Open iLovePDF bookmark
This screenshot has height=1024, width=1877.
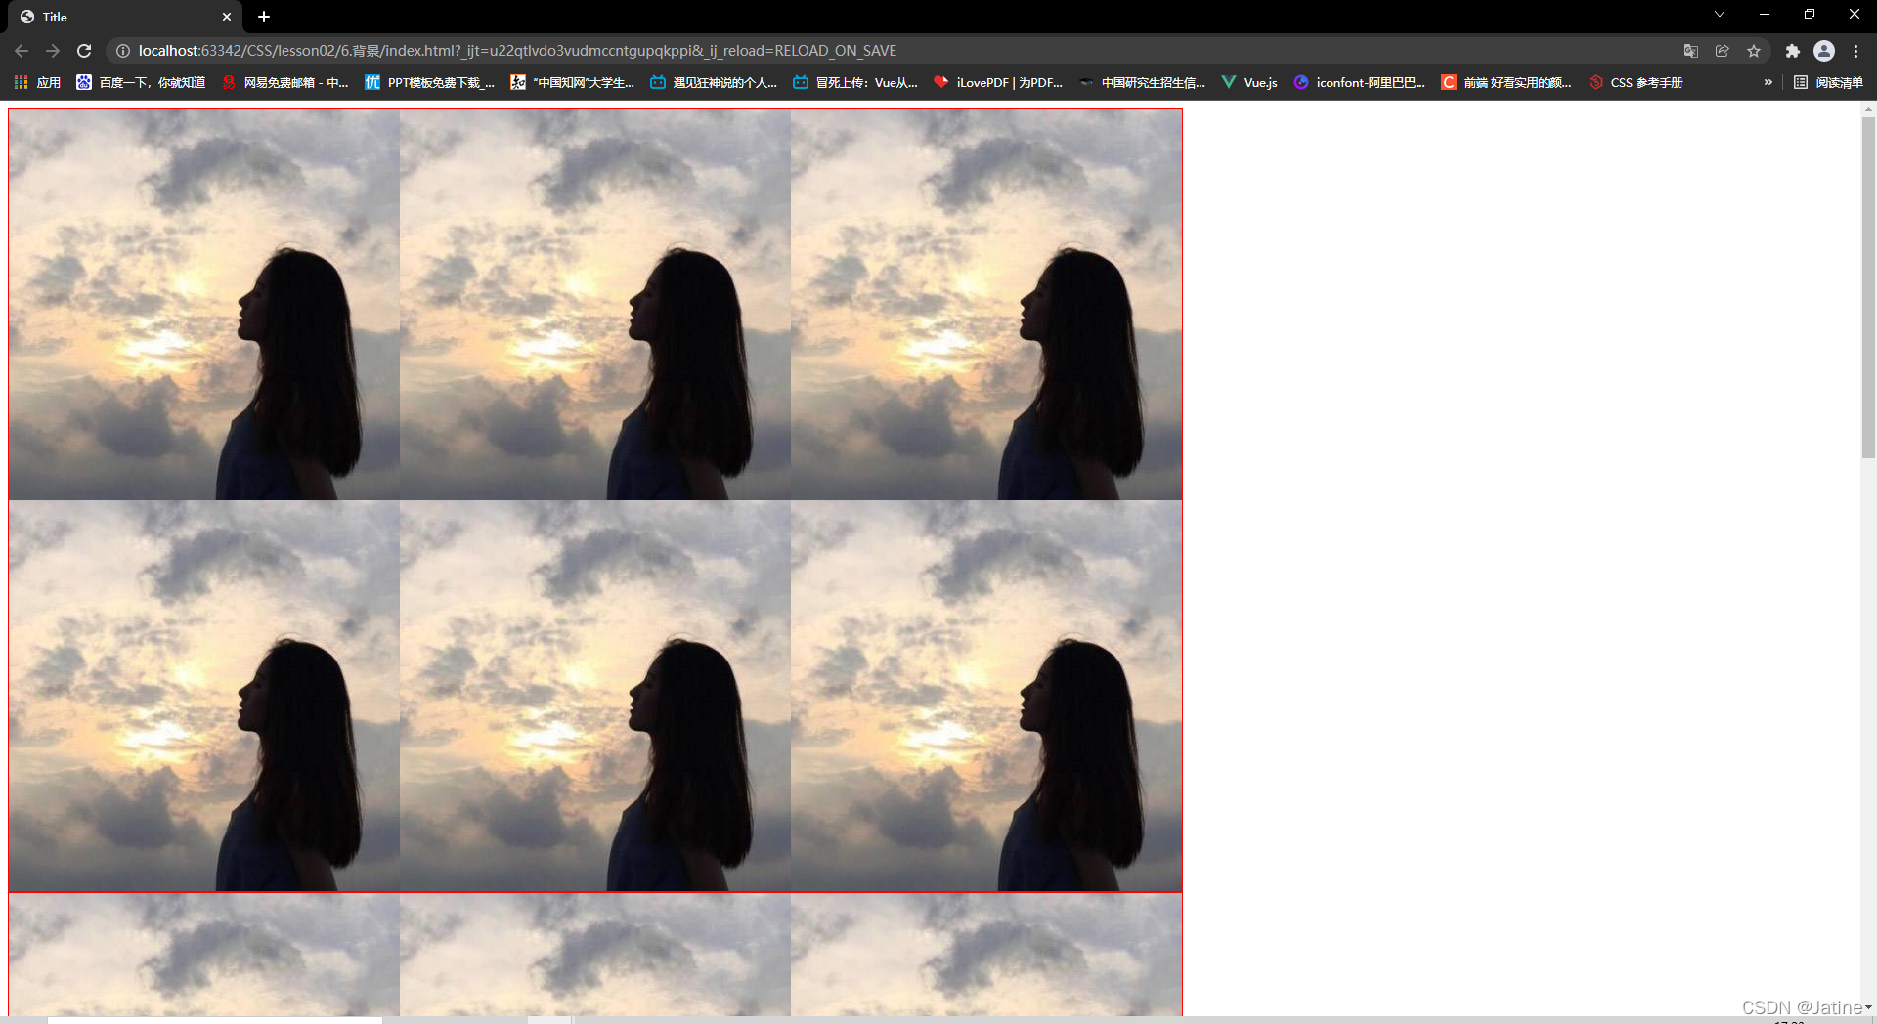click(998, 83)
